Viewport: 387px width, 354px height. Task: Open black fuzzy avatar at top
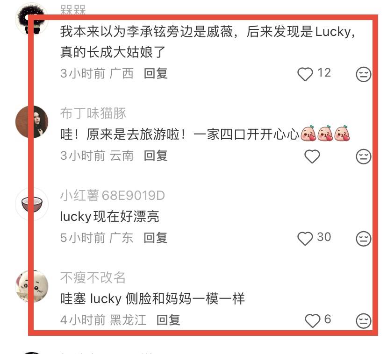pos(32,19)
